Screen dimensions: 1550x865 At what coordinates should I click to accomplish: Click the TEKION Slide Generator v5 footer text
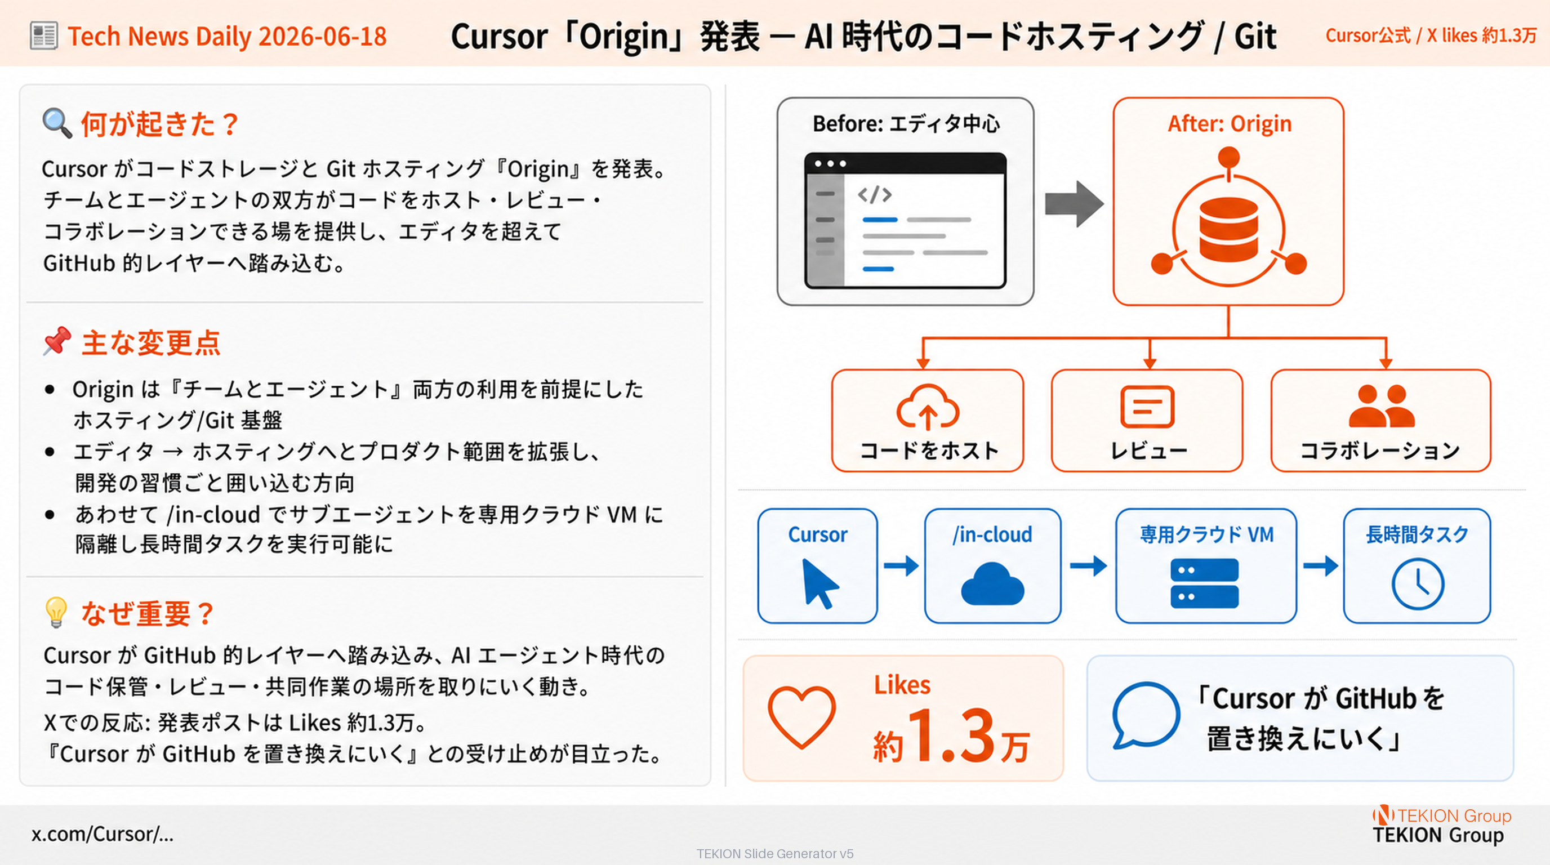[775, 854]
